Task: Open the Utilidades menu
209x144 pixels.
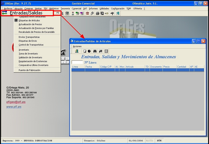Action: (x=104, y=9)
